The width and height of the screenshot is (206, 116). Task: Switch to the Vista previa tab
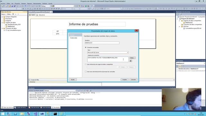coord(41,15)
